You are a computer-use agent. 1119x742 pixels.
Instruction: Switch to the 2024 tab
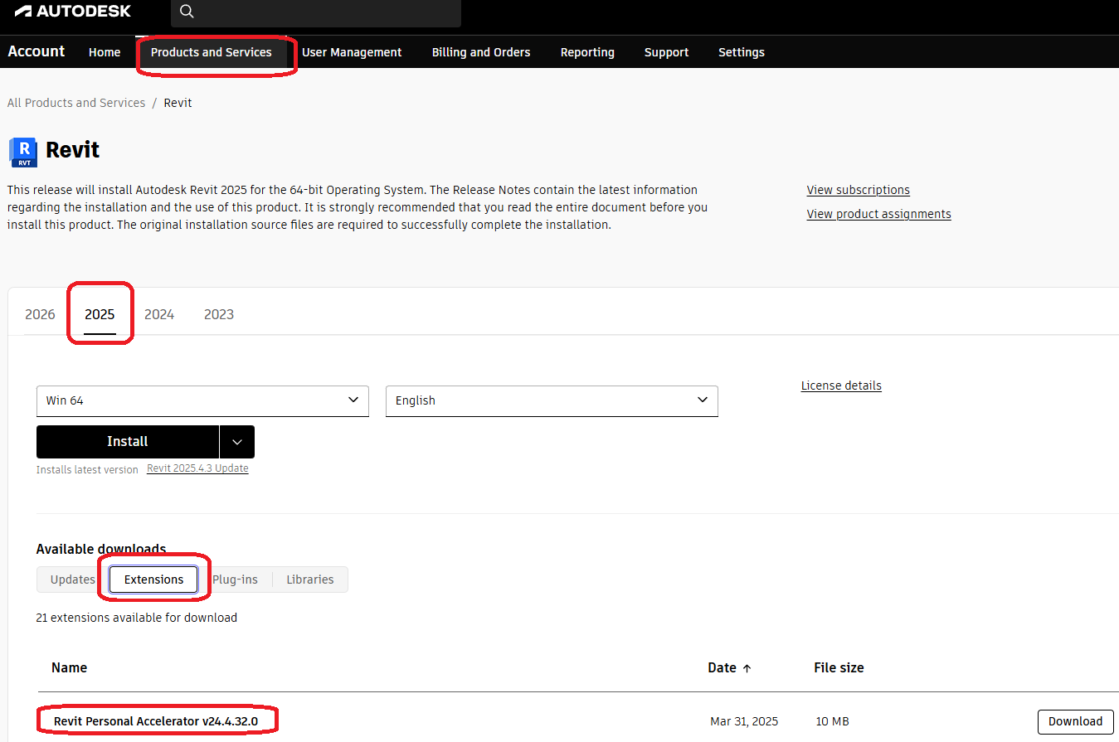159,313
